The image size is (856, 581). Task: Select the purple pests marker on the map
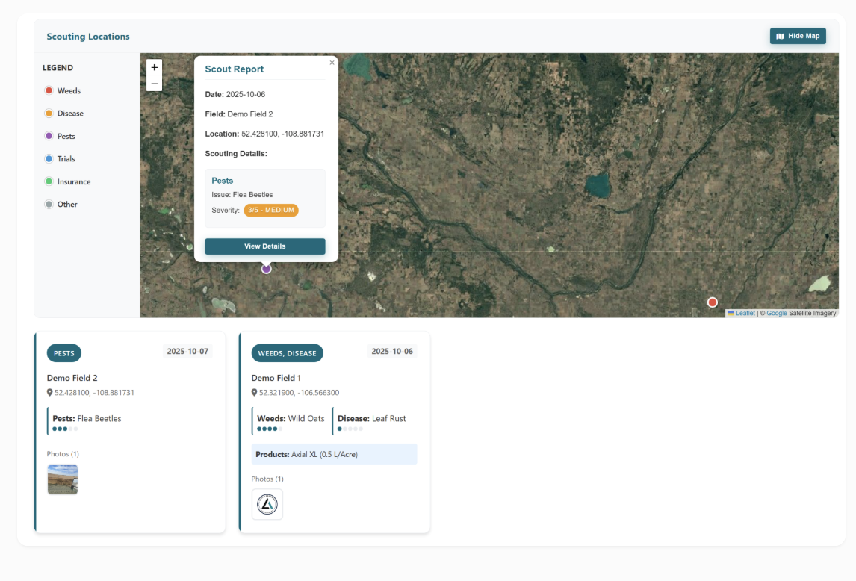click(266, 267)
